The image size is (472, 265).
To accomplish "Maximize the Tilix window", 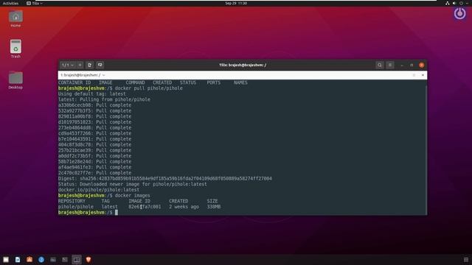I will point(412,66).
